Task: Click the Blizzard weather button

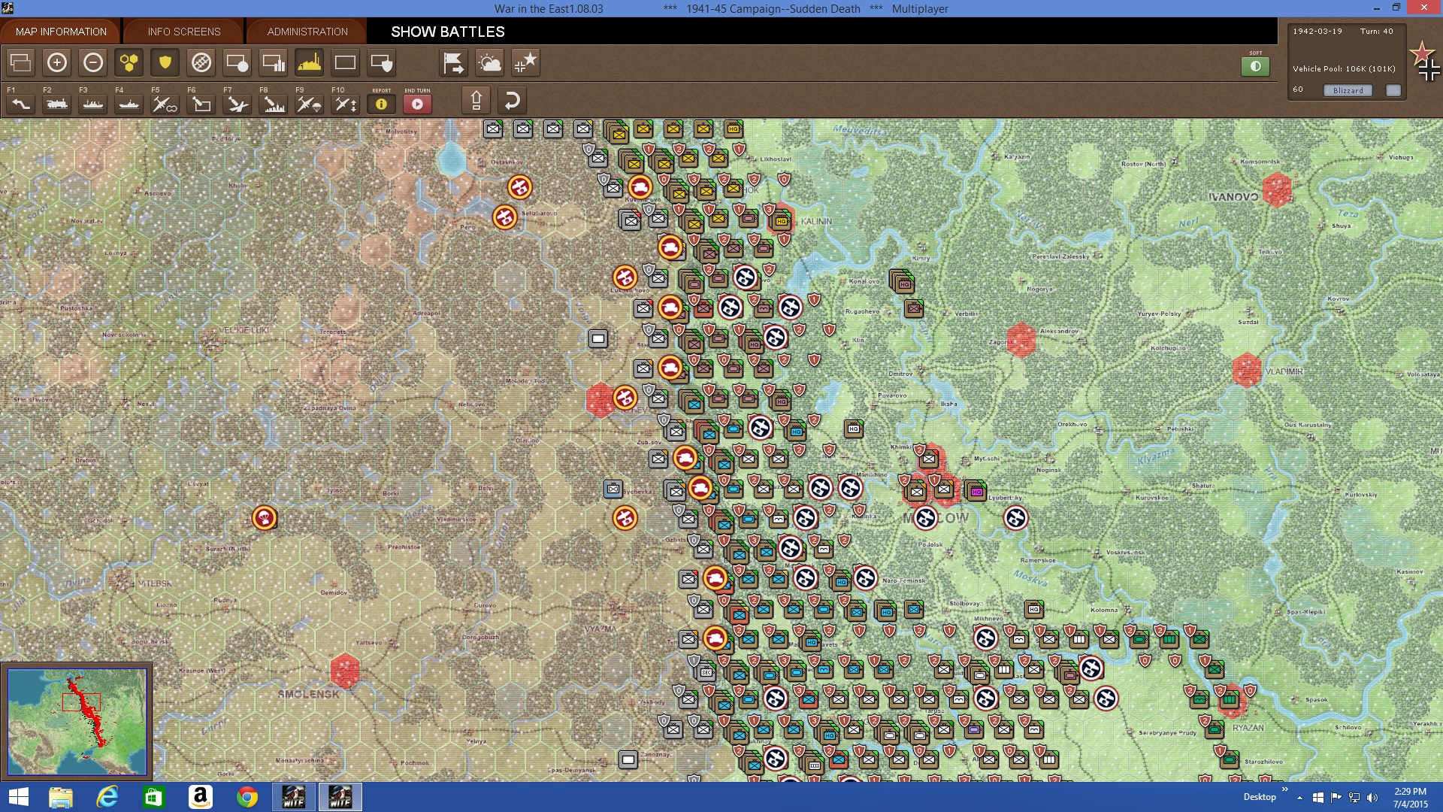Action: click(1348, 90)
